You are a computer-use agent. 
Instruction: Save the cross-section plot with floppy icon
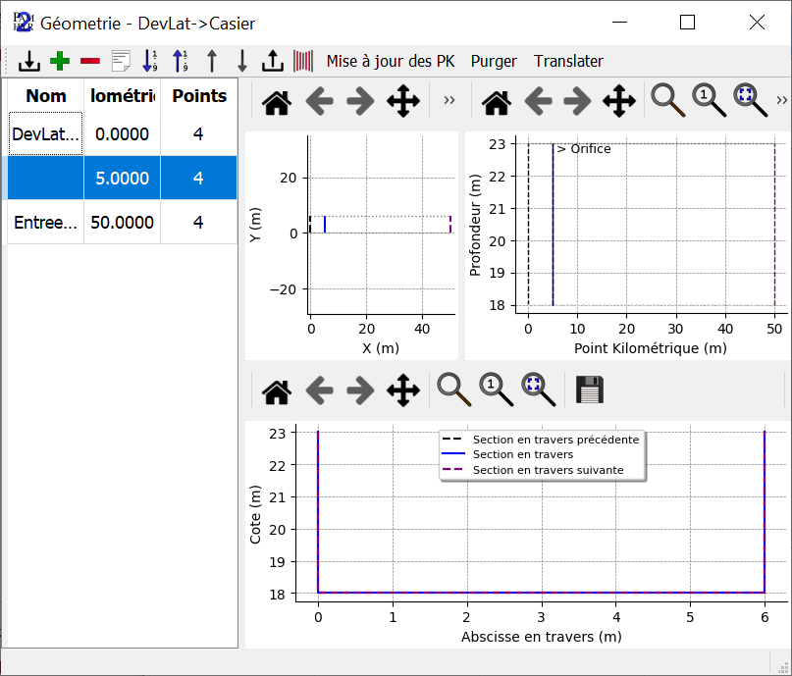click(589, 390)
